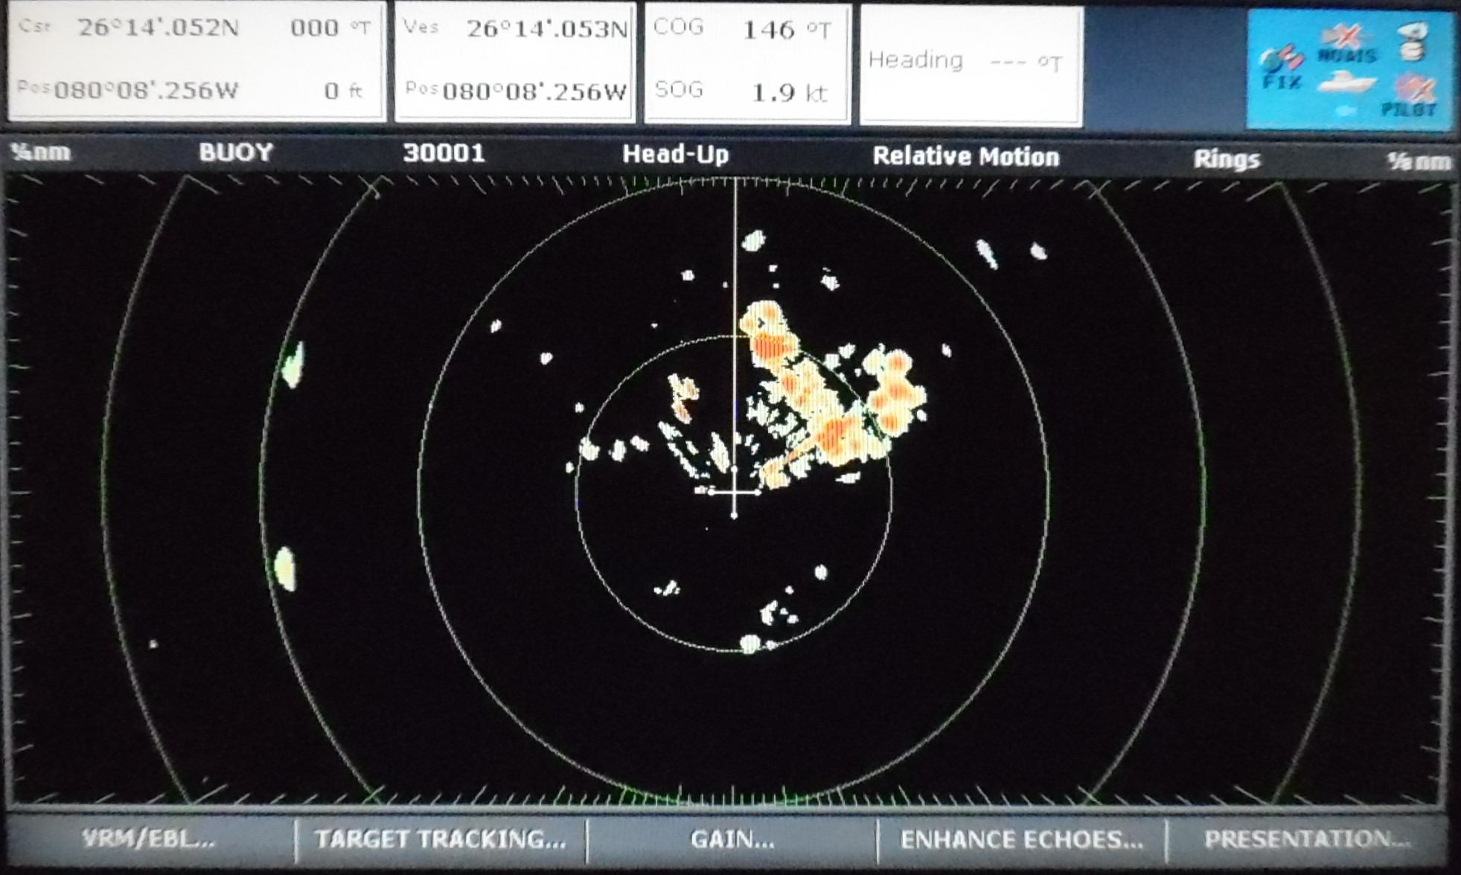
Task: Click the vessel crosshair marker on radar
Action: click(x=735, y=492)
